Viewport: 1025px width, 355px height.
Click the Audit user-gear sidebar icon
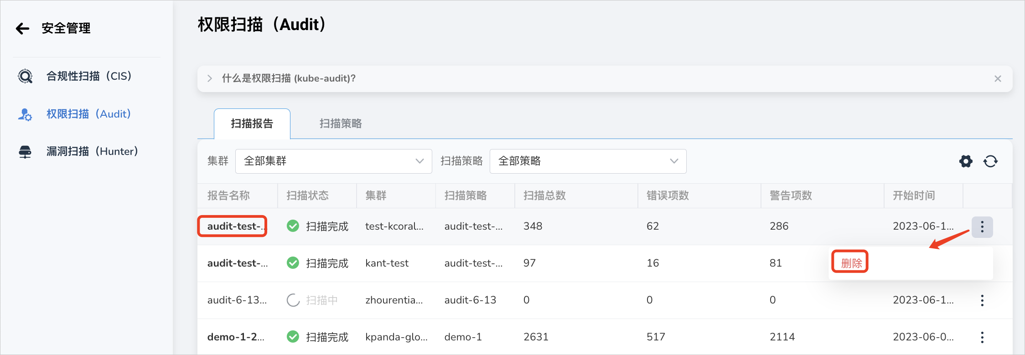[x=25, y=114]
